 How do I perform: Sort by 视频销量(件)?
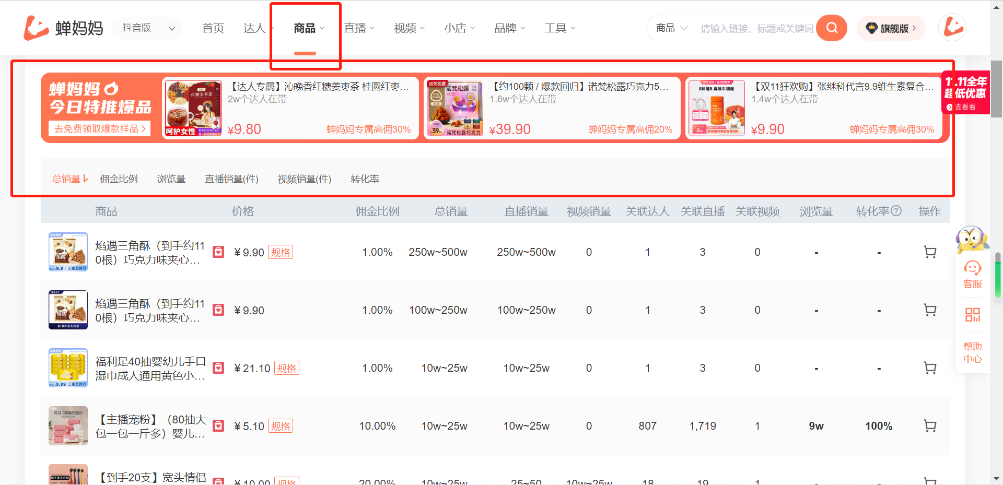point(305,179)
